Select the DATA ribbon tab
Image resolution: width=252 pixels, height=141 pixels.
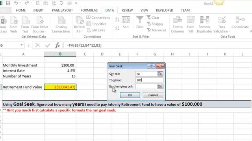tap(109, 10)
